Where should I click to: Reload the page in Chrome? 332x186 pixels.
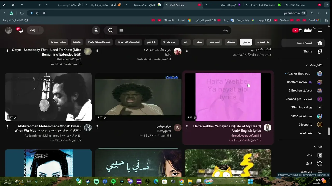[312, 13]
